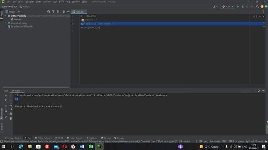The image size is (268, 150).
Task: Open the Terminal tool window
Action: click(106, 138)
